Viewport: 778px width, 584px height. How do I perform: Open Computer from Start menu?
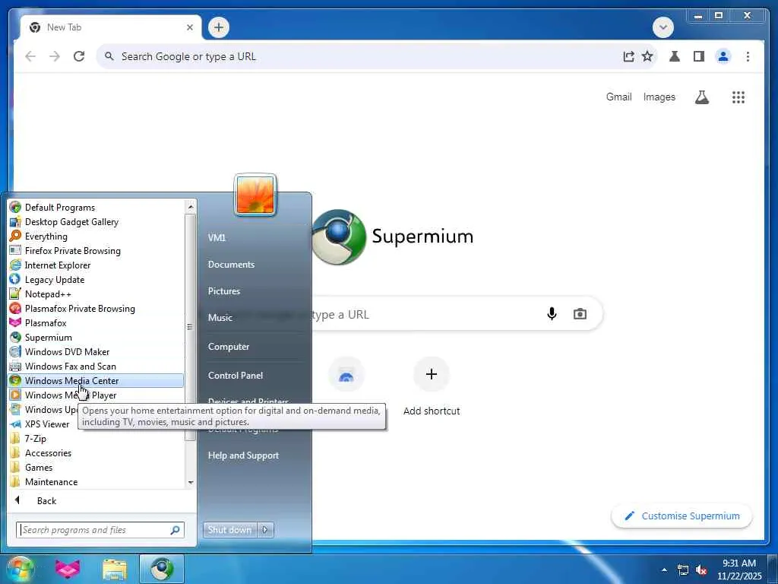pyautogui.click(x=229, y=347)
